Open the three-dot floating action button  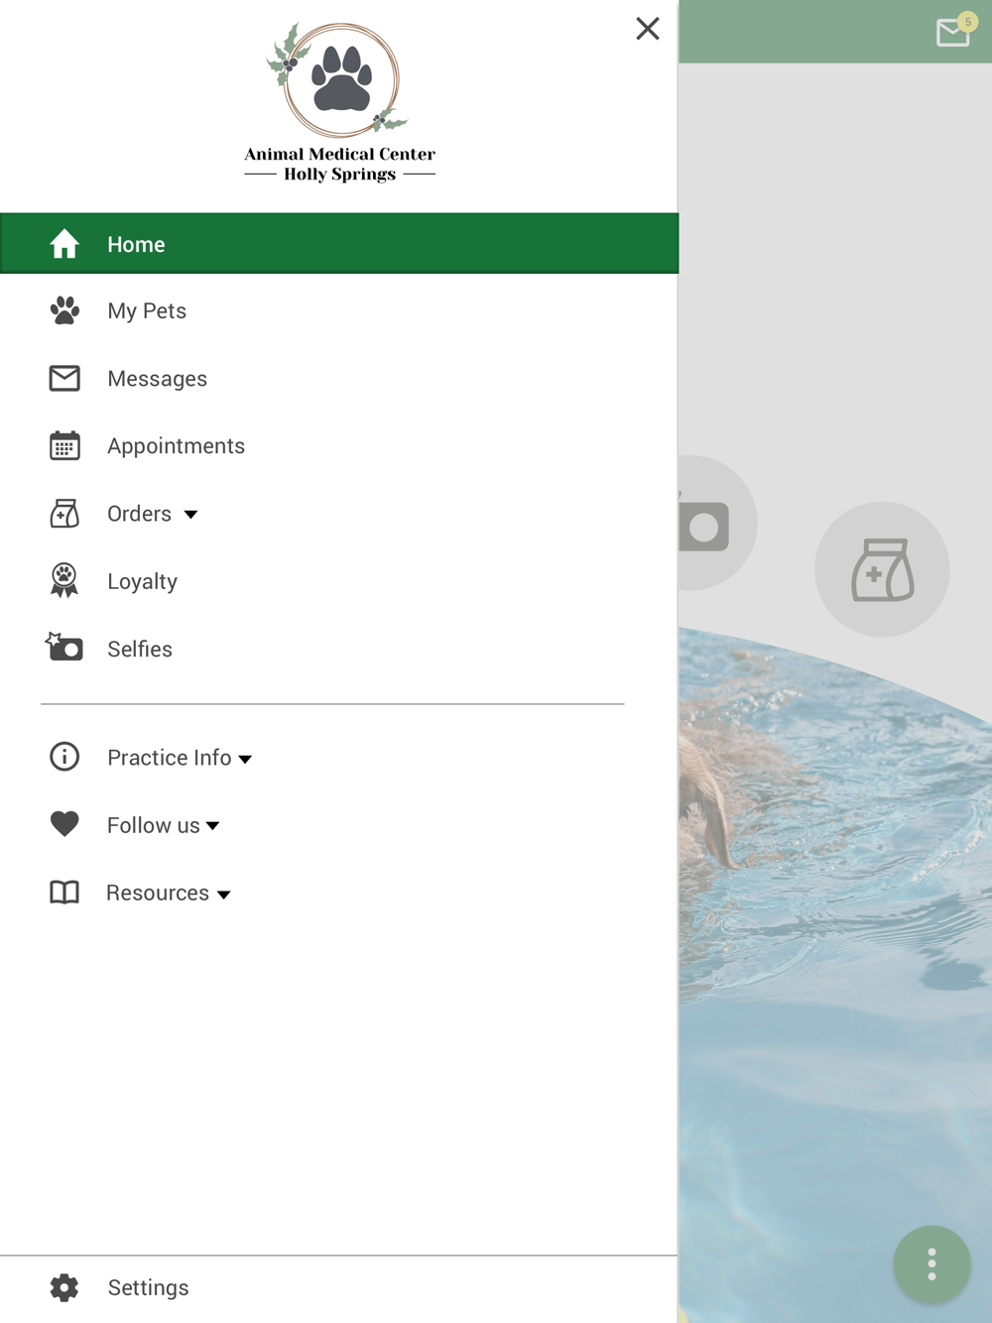click(931, 1264)
